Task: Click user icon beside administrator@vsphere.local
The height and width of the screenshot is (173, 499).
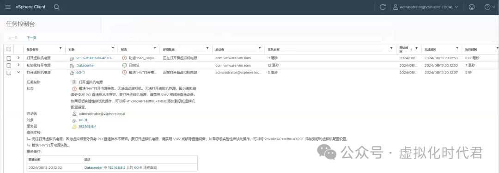Action: [74, 114]
